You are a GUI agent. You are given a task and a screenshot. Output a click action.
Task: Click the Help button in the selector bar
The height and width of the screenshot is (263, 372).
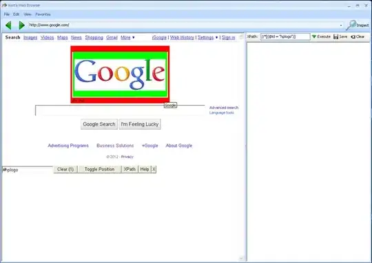[145, 169]
